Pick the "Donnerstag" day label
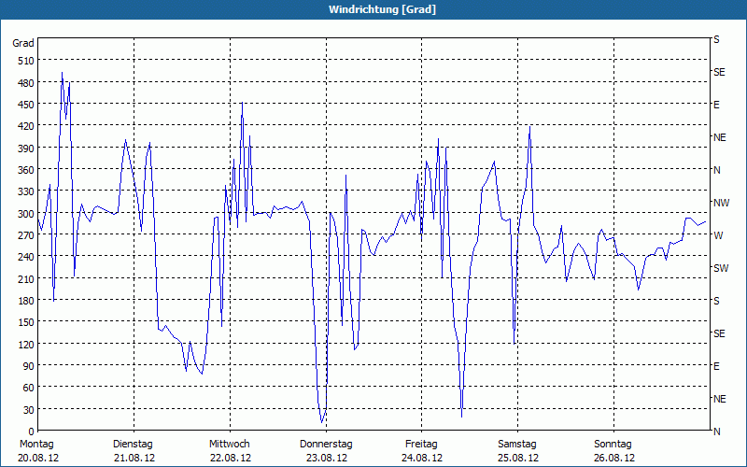 tap(326, 445)
